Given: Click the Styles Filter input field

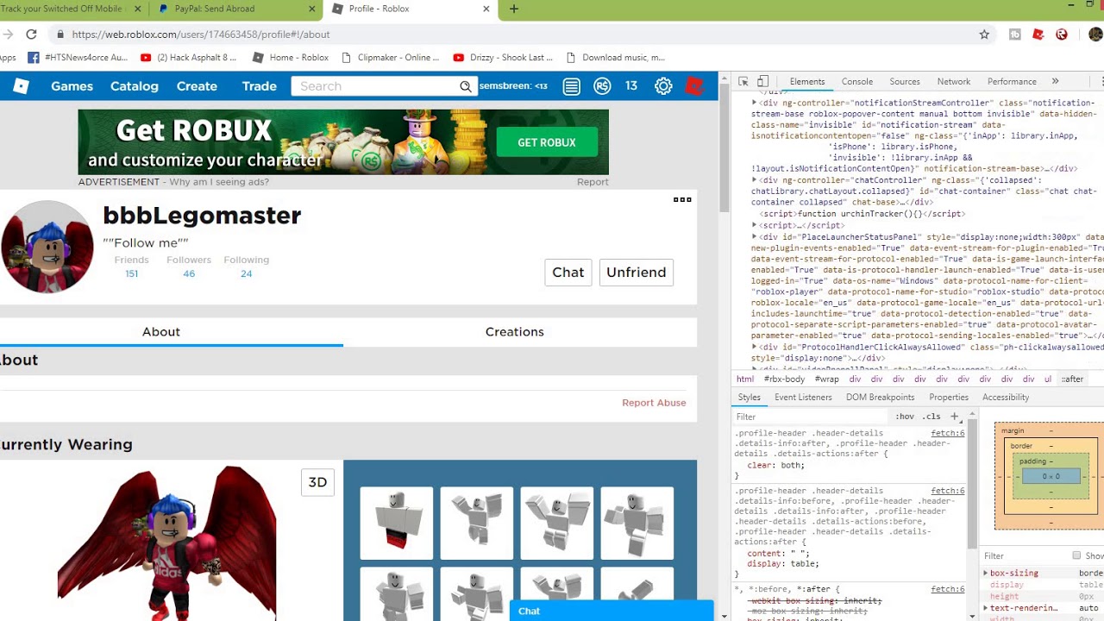Looking at the screenshot, I should [x=811, y=417].
